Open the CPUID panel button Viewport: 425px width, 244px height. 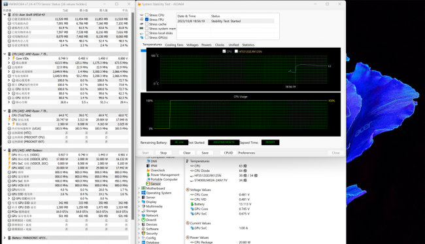(228, 153)
